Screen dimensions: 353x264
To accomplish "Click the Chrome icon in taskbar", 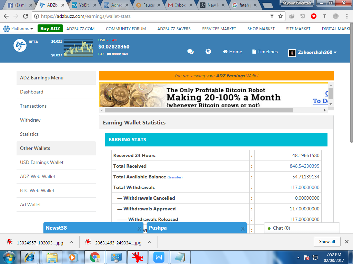I will pos(95,257).
